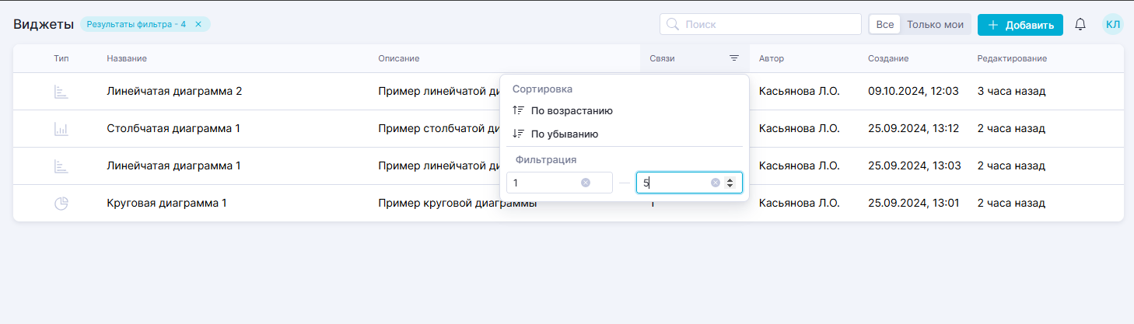Click the Создание column header
Viewport: 1134px width, 324px height.
[x=888, y=58]
